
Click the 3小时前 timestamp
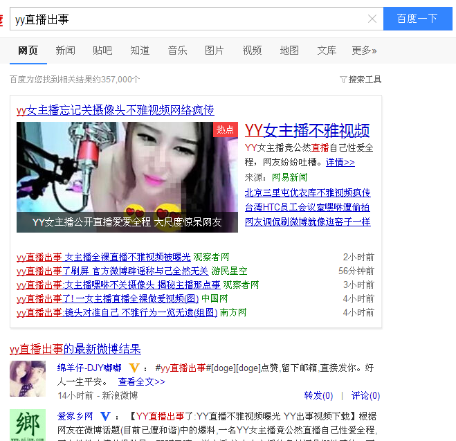[358, 285]
